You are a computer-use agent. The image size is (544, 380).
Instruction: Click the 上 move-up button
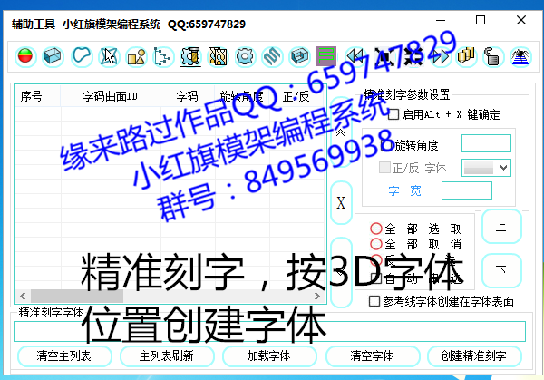pos(501,226)
